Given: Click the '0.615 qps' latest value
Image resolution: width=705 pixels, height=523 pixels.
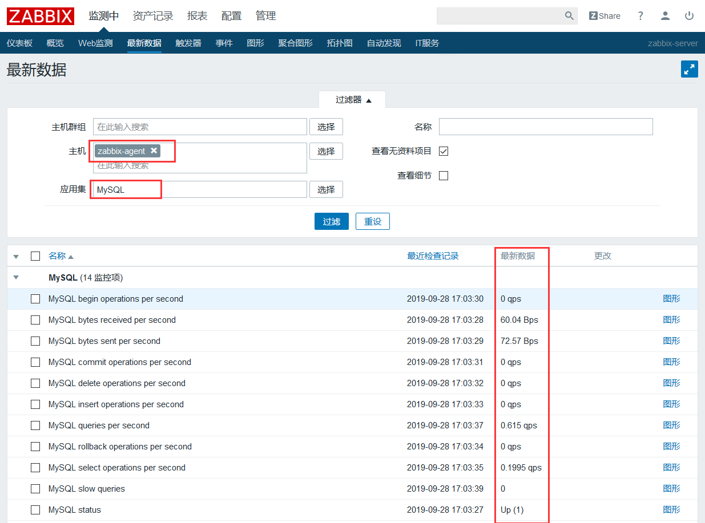Looking at the screenshot, I should point(519,425).
